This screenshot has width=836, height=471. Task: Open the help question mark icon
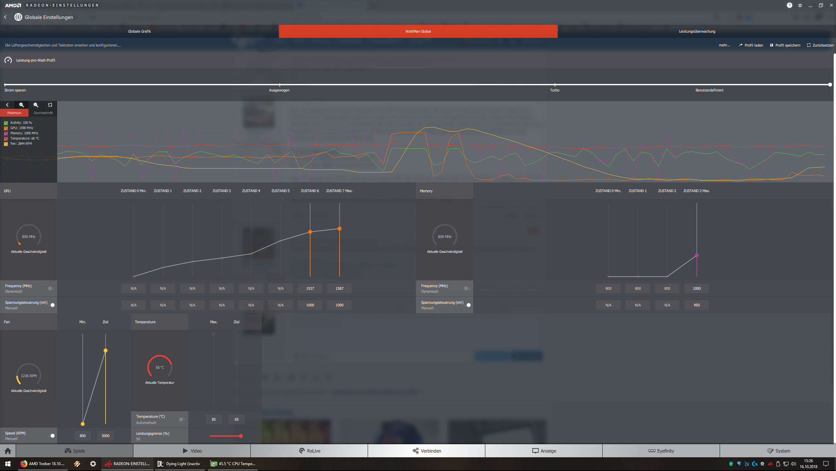789,5
